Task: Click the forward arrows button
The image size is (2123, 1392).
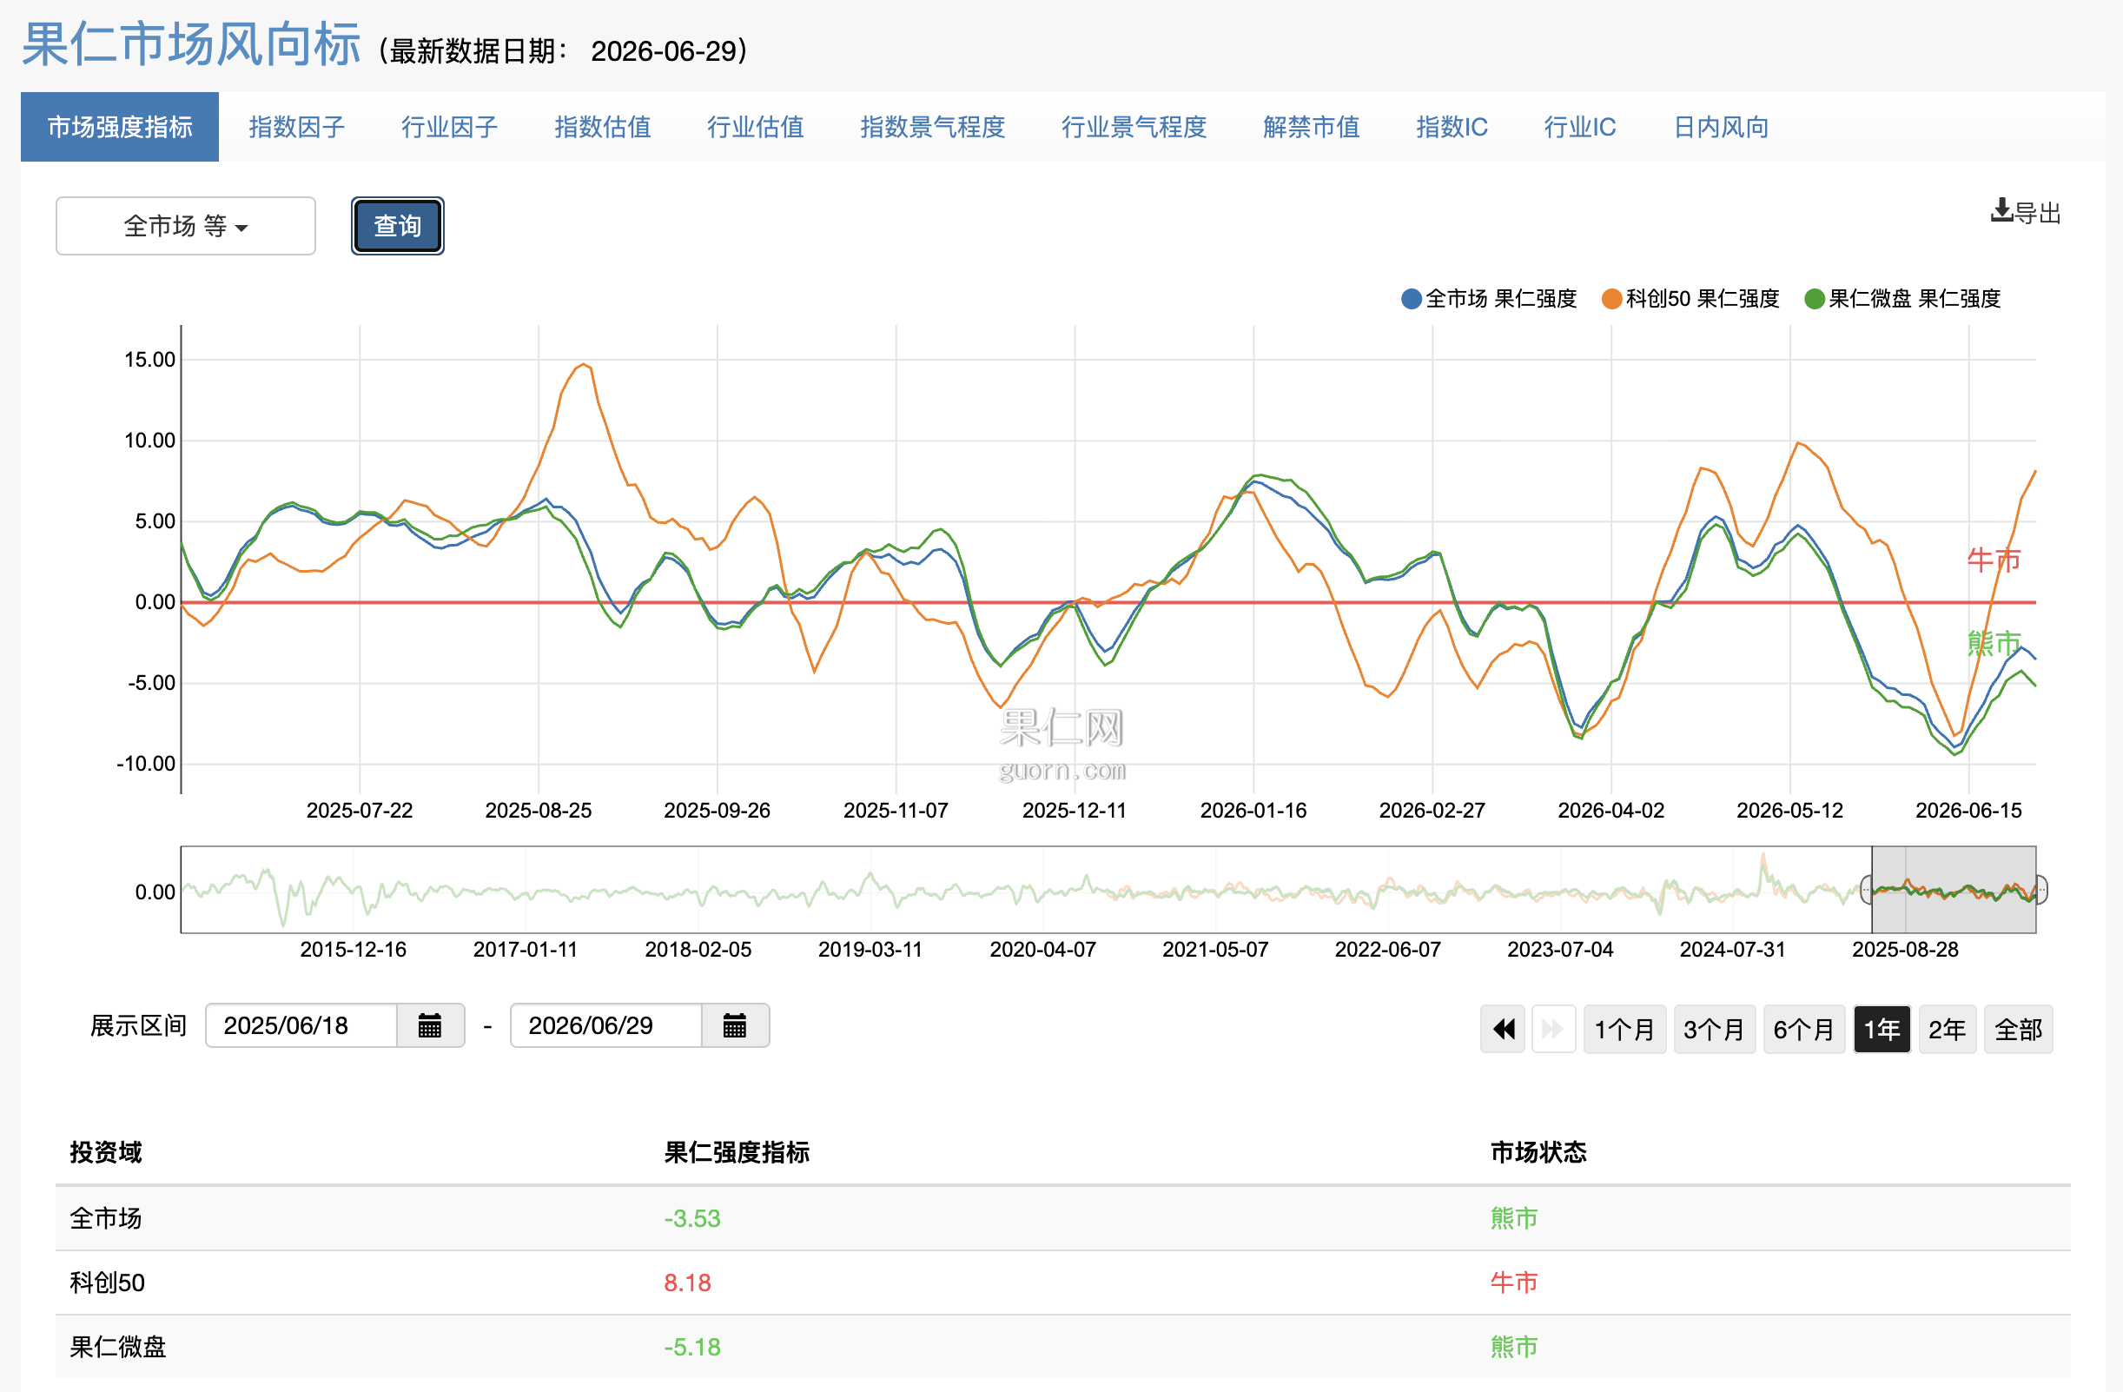Action: (x=1553, y=1029)
